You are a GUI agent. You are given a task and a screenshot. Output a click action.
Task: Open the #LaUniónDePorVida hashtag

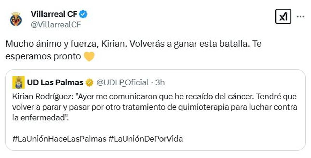point(145,139)
